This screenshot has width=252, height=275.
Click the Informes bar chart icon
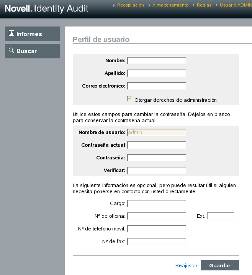[11, 33]
